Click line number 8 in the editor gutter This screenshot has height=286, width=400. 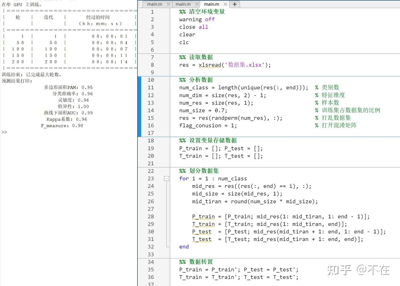pyautogui.click(x=152, y=65)
